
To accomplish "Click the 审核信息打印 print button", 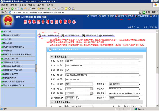I will point(107,35).
